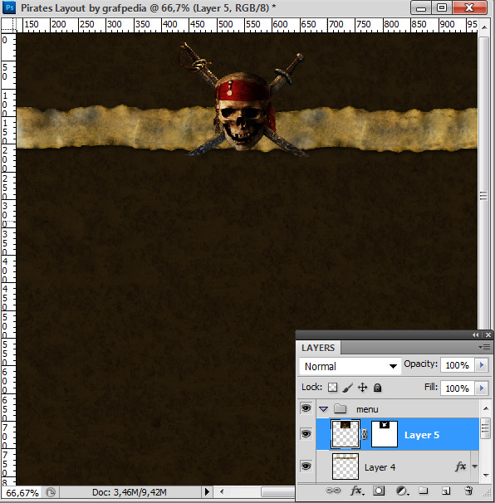
Task: Toggle Layer 4 visibility eye
Action: (306, 466)
